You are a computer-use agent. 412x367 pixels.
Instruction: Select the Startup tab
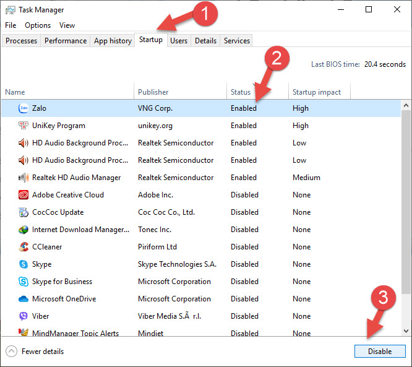click(x=151, y=40)
